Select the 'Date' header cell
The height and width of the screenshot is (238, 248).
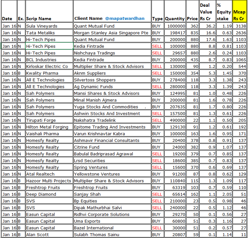pyautogui.click(x=9, y=11)
